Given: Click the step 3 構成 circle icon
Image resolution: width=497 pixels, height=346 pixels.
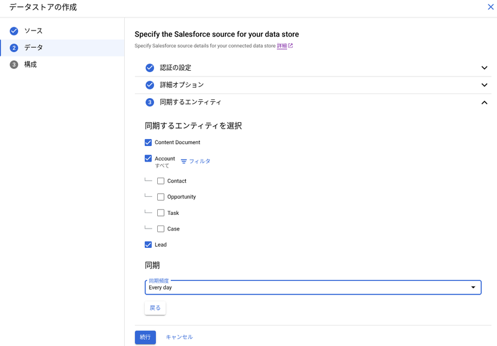Looking at the screenshot, I should pyautogui.click(x=14, y=65).
